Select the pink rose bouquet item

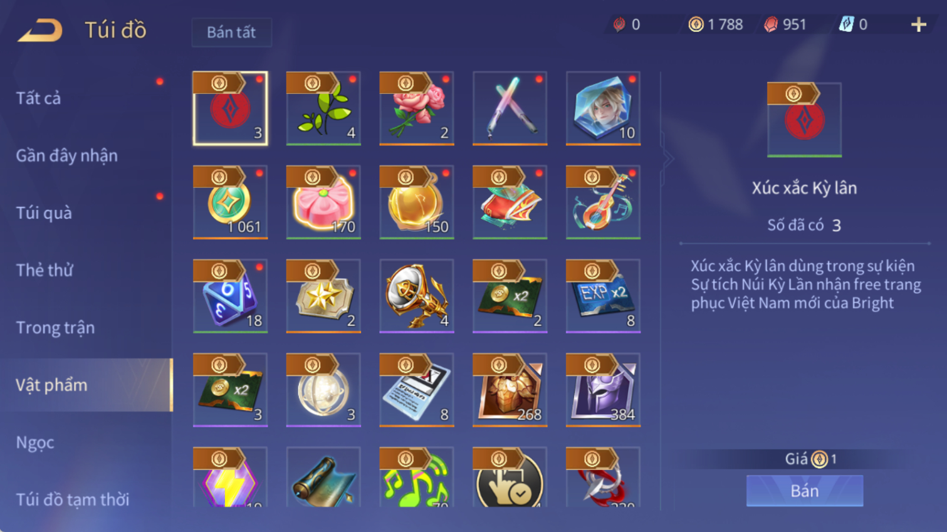[x=417, y=108]
